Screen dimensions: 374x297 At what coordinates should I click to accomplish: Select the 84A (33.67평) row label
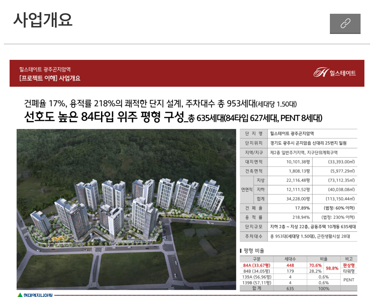coord(256,265)
